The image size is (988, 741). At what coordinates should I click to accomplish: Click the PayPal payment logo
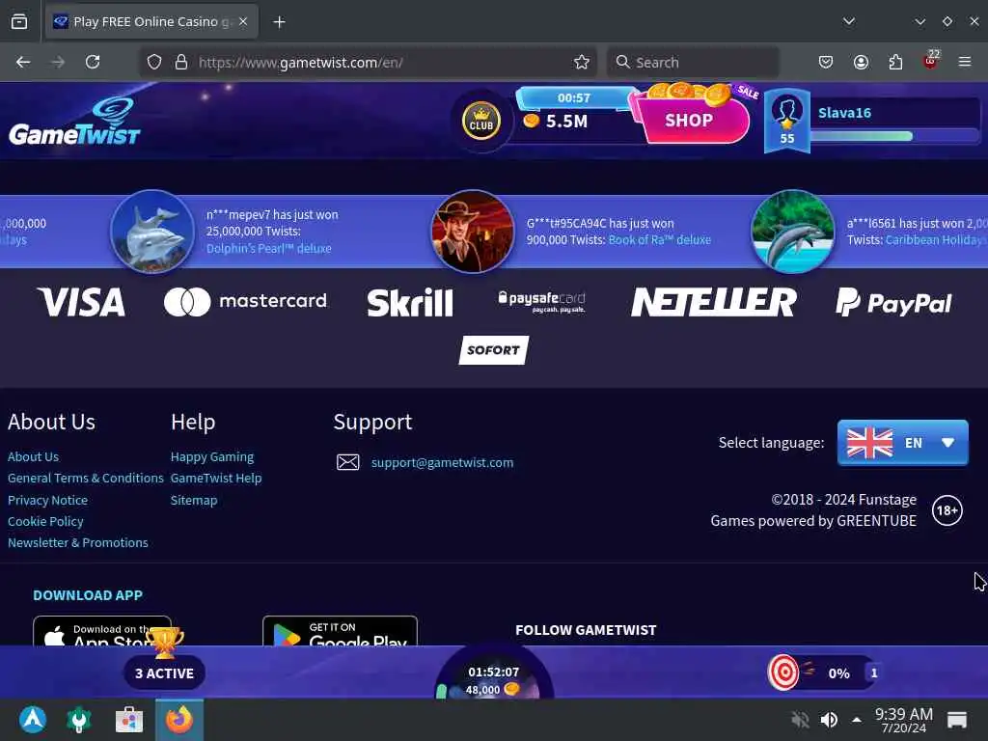pyautogui.click(x=893, y=303)
